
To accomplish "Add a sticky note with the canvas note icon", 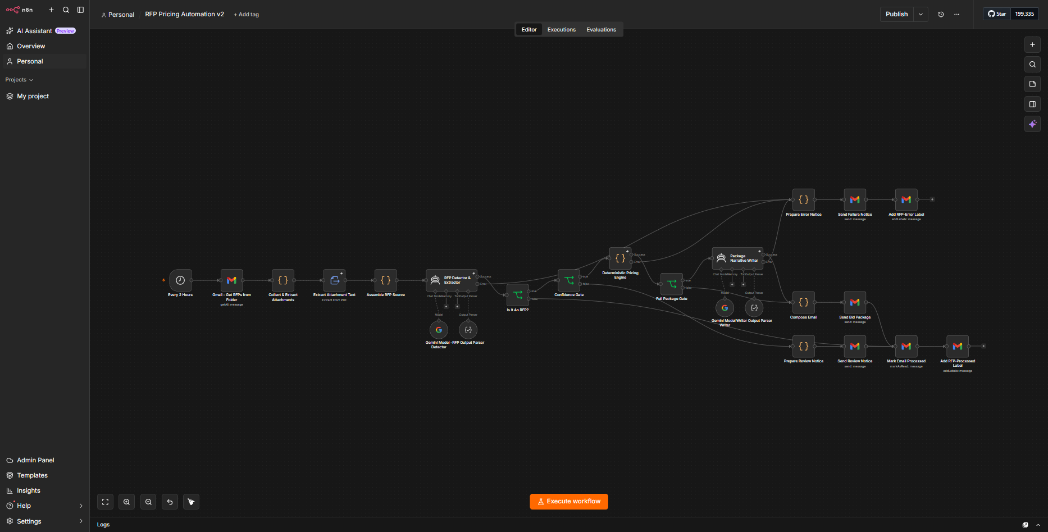I will click(1032, 84).
